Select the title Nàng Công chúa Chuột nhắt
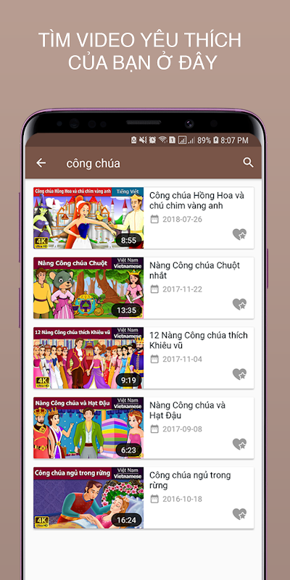 (x=194, y=270)
